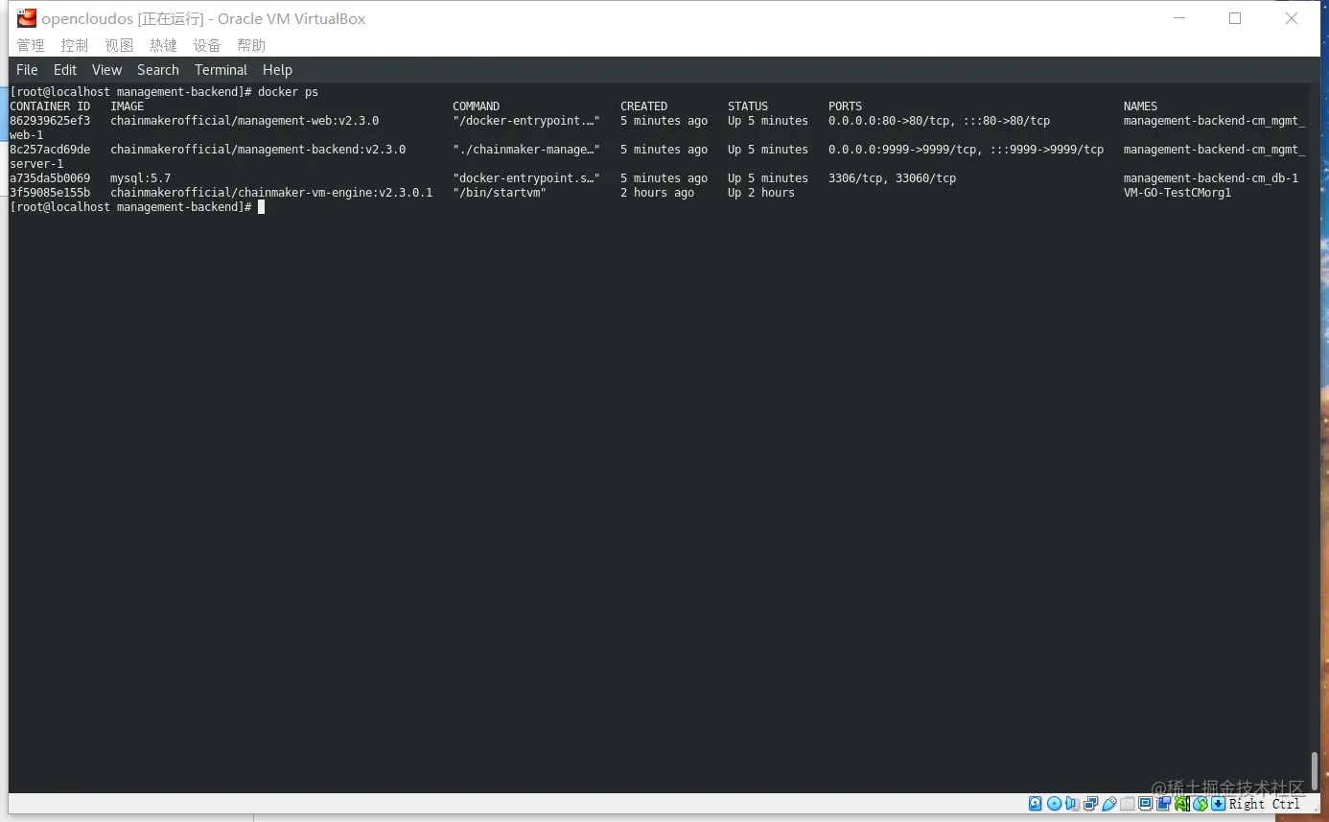The image size is (1329, 822).
Task: Open the VirtualBox 设备 menu
Action: pyautogui.click(x=207, y=45)
